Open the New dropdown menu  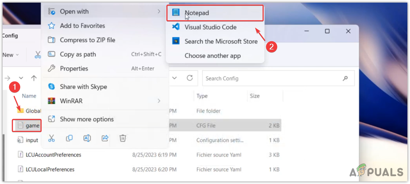[x=11, y=55]
